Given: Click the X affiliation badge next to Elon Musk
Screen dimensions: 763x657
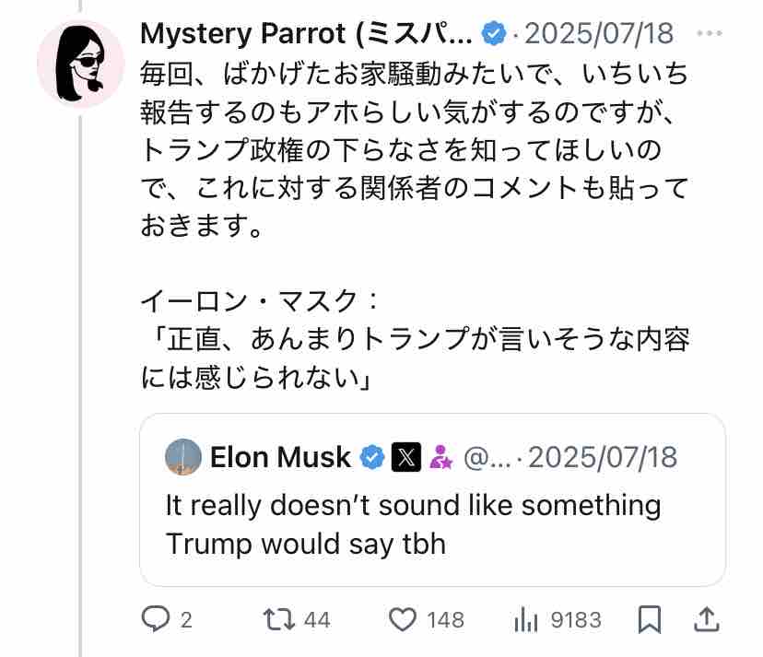Looking at the screenshot, I should (x=406, y=457).
